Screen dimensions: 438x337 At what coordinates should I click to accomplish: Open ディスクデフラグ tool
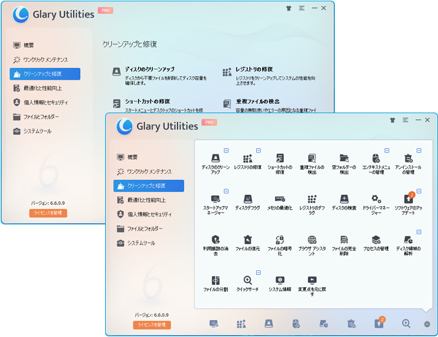[247, 202]
